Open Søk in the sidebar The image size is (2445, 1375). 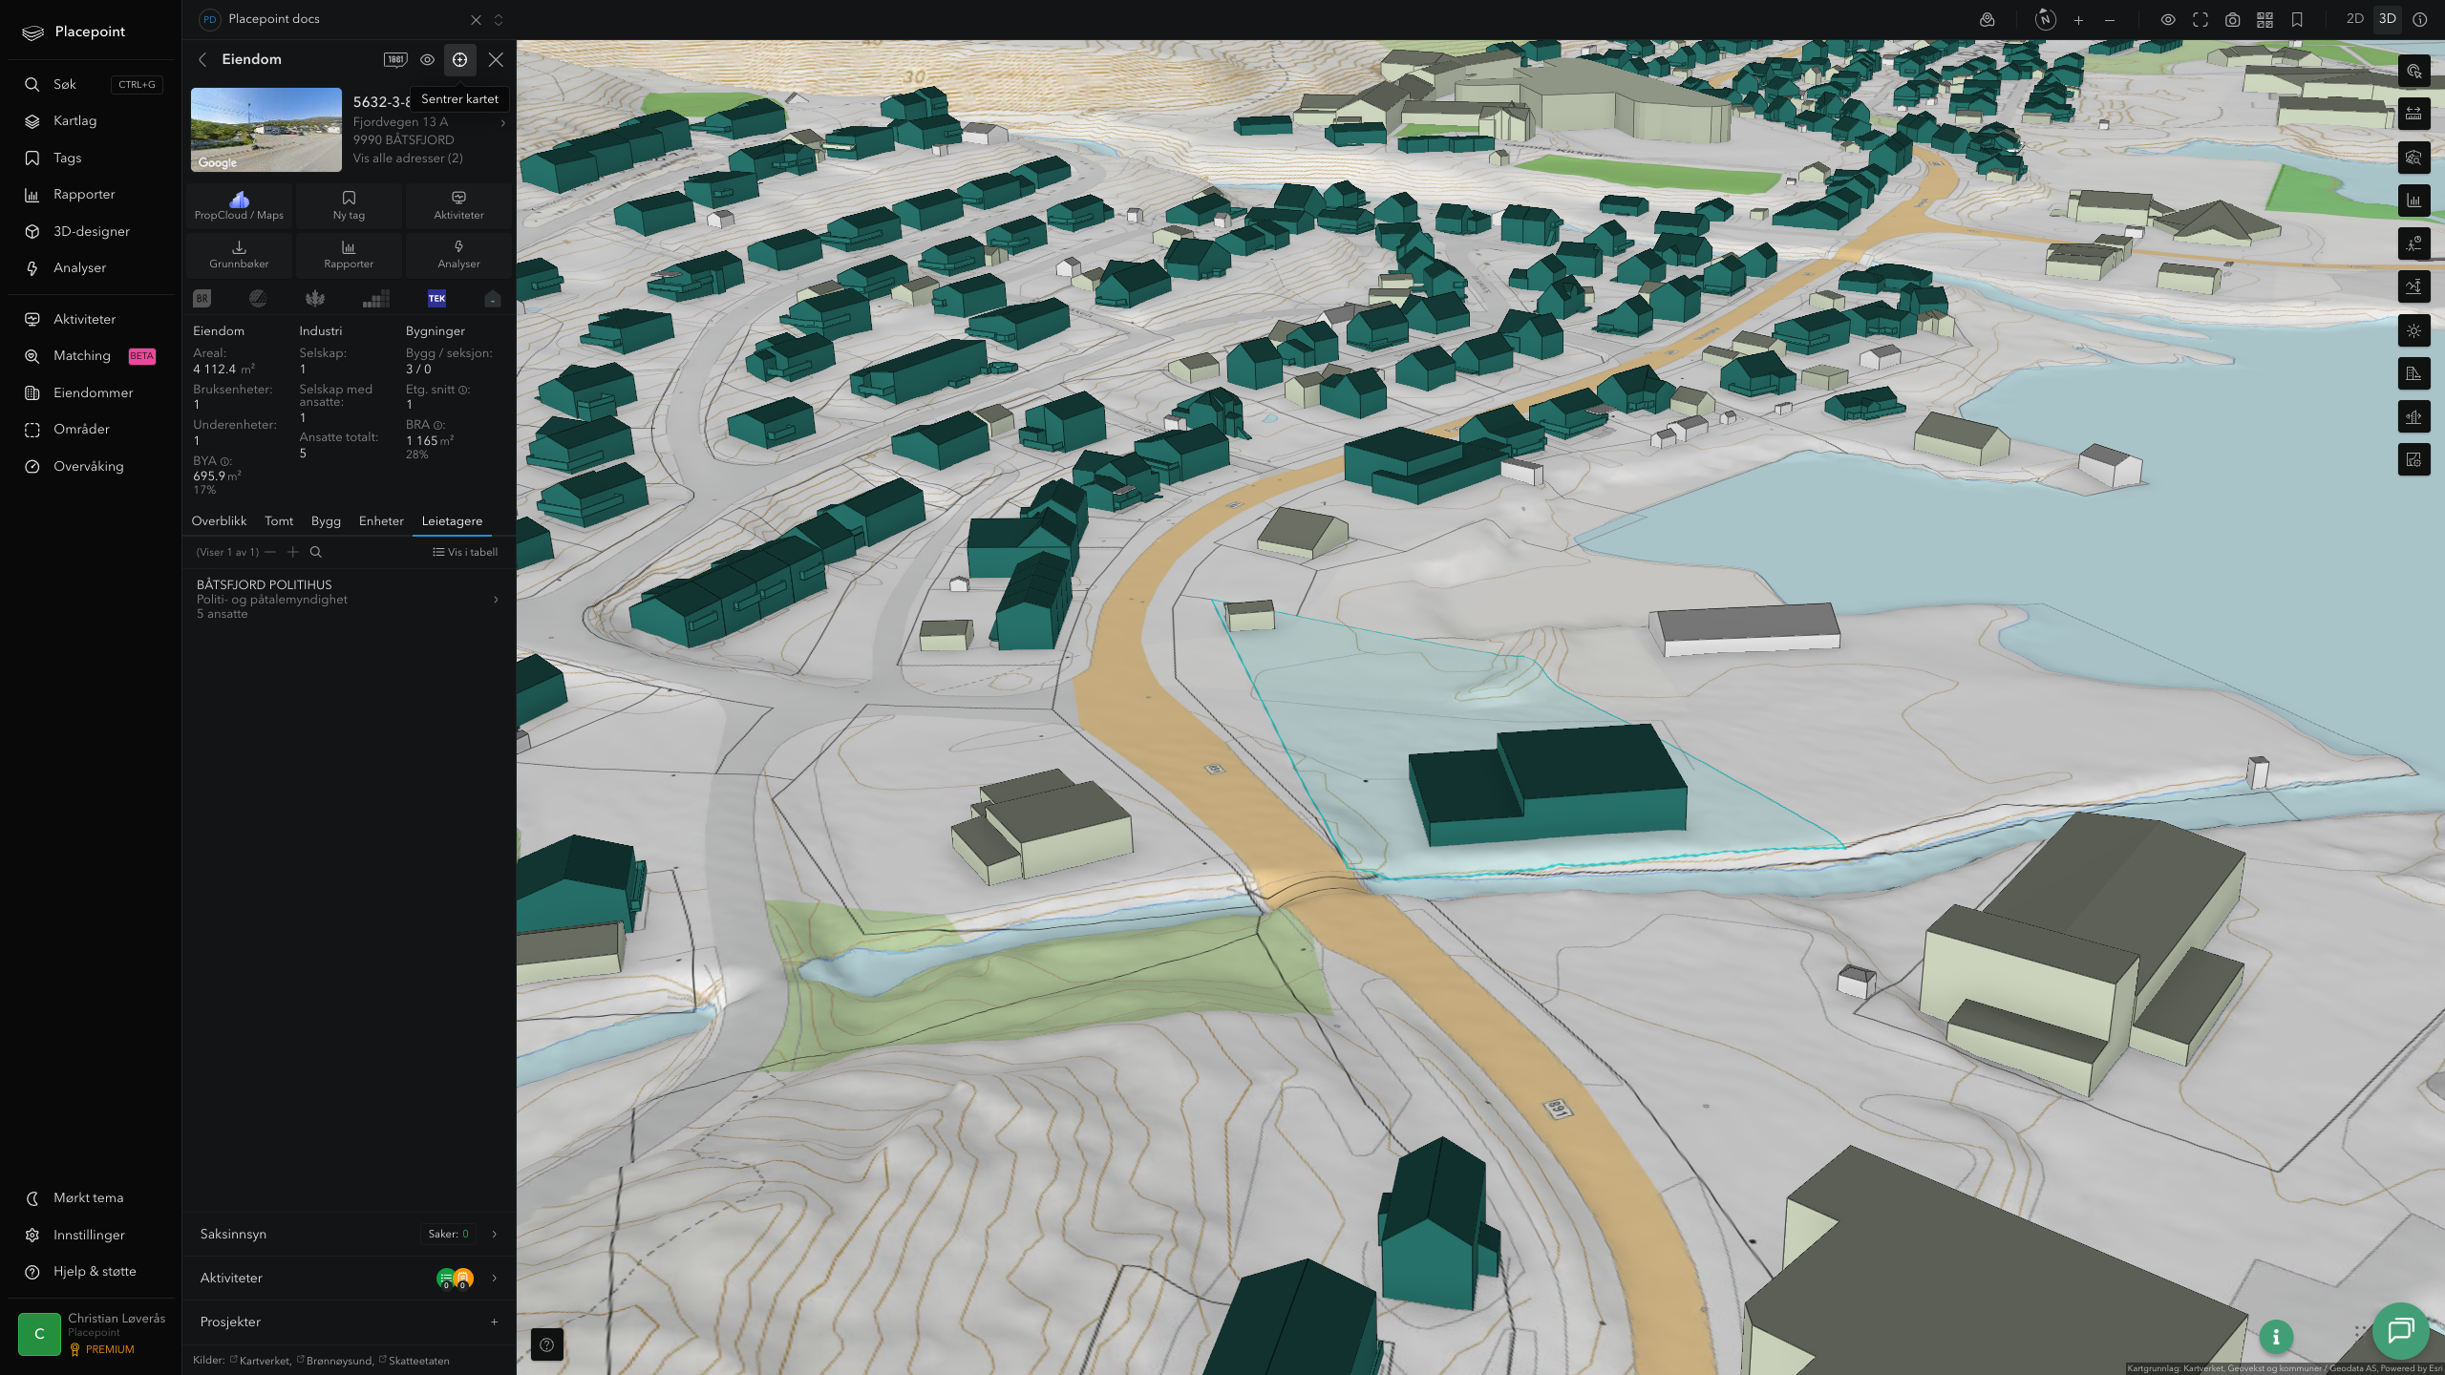point(93,84)
